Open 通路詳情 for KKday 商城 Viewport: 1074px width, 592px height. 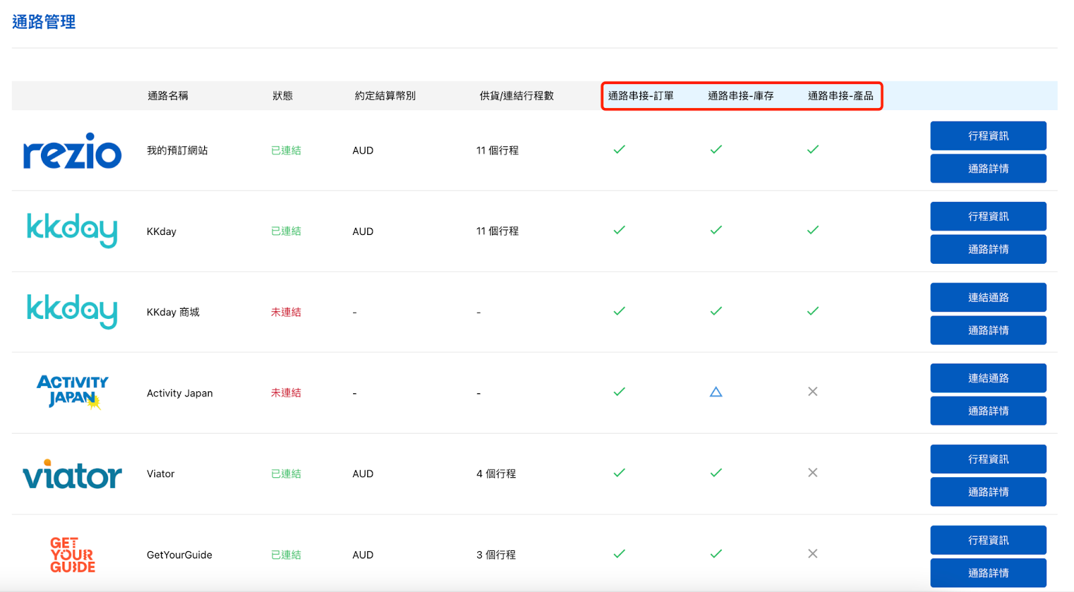click(x=988, y=330)
